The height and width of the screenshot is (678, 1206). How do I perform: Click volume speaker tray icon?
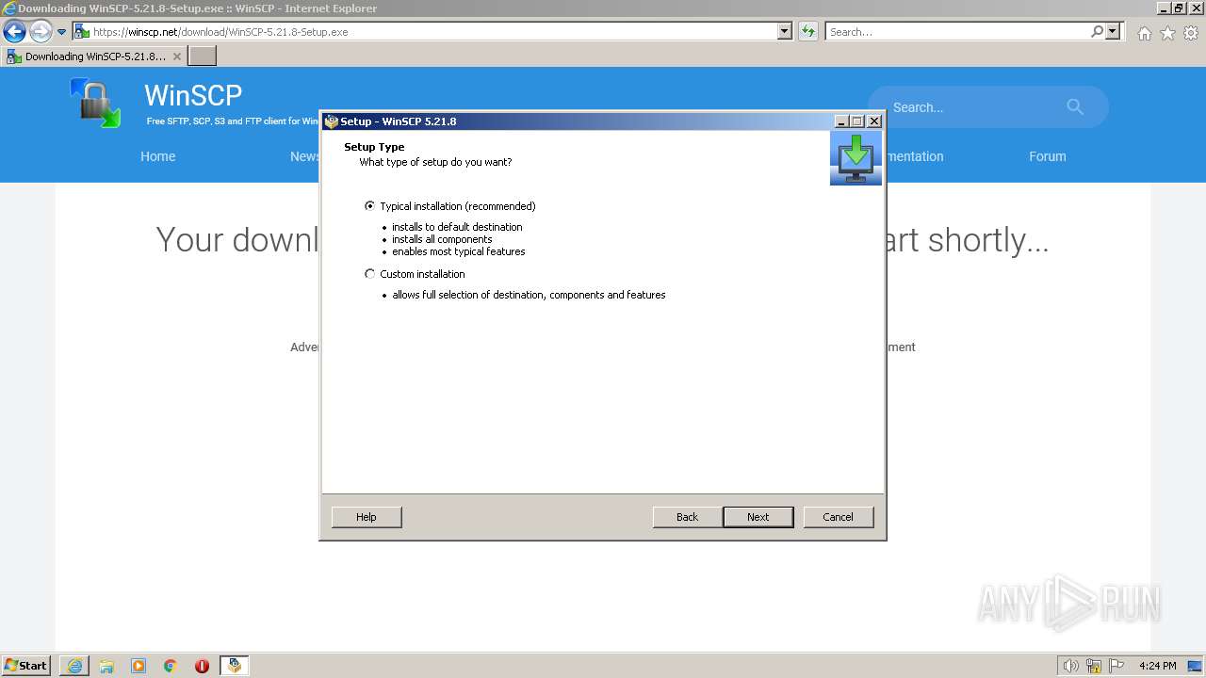point(1070,666)
